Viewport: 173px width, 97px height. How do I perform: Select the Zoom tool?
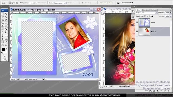6,45
